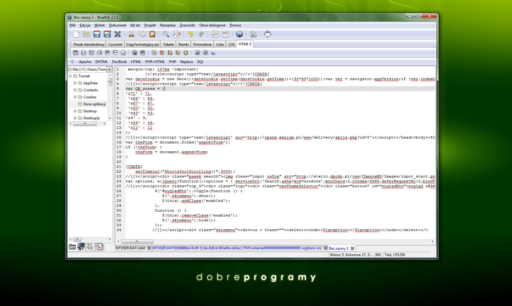Open the snippets side panel icon
Screen dimensions: 512x306
tap(100, 247)
